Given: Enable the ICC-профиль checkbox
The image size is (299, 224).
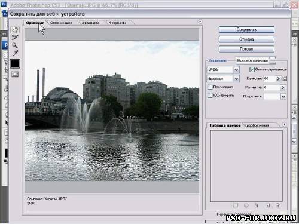Looking at the screenshot, I should click(210, 96).
